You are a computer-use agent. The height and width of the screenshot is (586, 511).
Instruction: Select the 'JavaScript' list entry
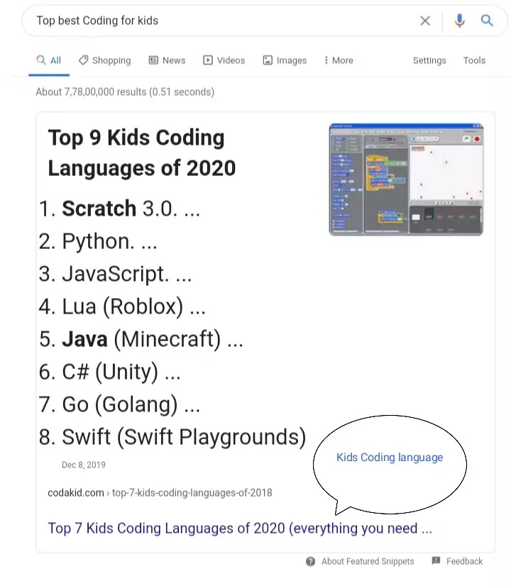click(x=115, y=274)
